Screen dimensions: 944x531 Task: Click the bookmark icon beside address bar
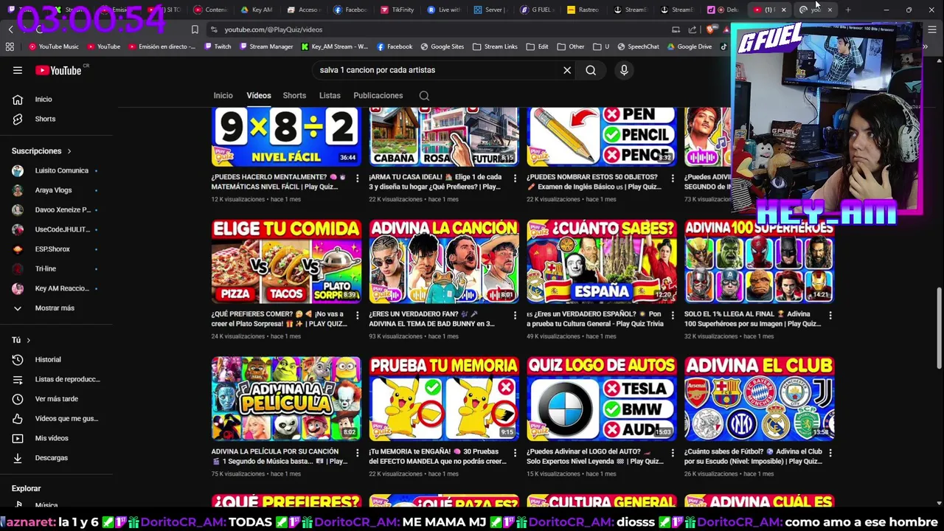pyautogui.click(x=195, y=29)
